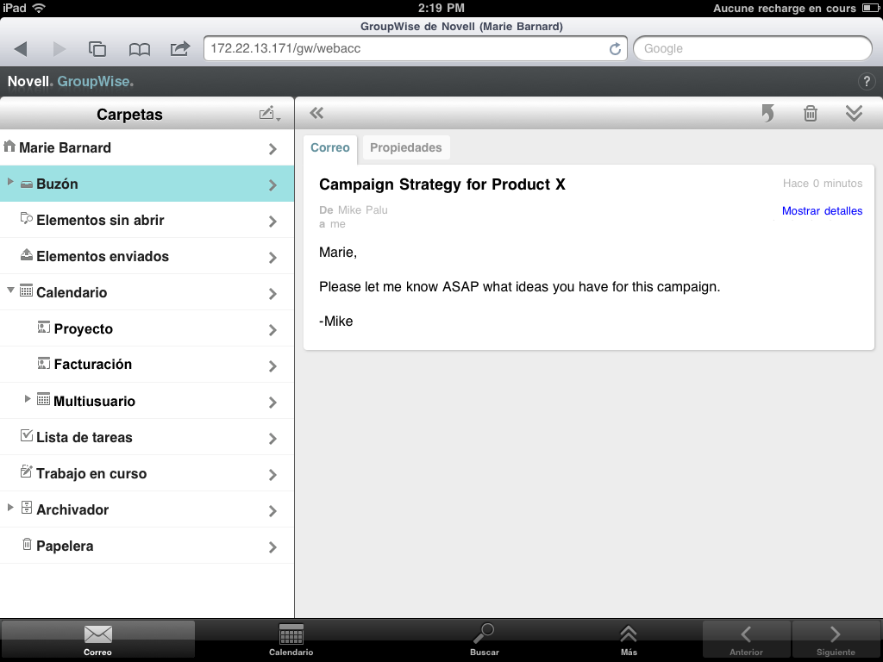Click the Novell GroupWise logo
The width and height of the screenshot is (883, 662).
tap(71, 81)
